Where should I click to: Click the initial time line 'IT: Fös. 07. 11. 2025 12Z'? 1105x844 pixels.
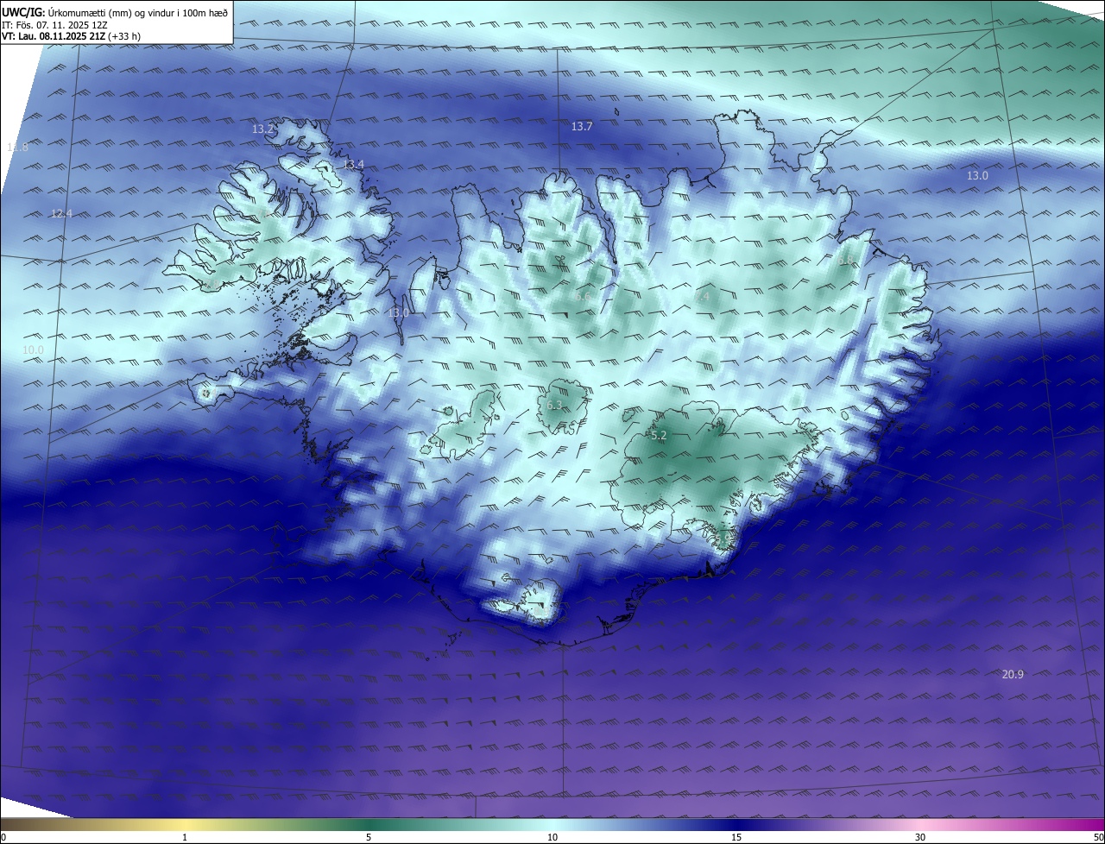[54, 25]
